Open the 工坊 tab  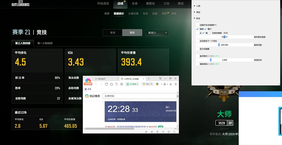click(x=166, y=3)
